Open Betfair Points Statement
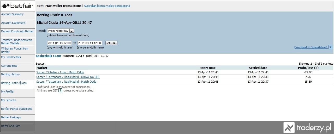Viewport: 334px width, 134px height. (x=16, y=109)
